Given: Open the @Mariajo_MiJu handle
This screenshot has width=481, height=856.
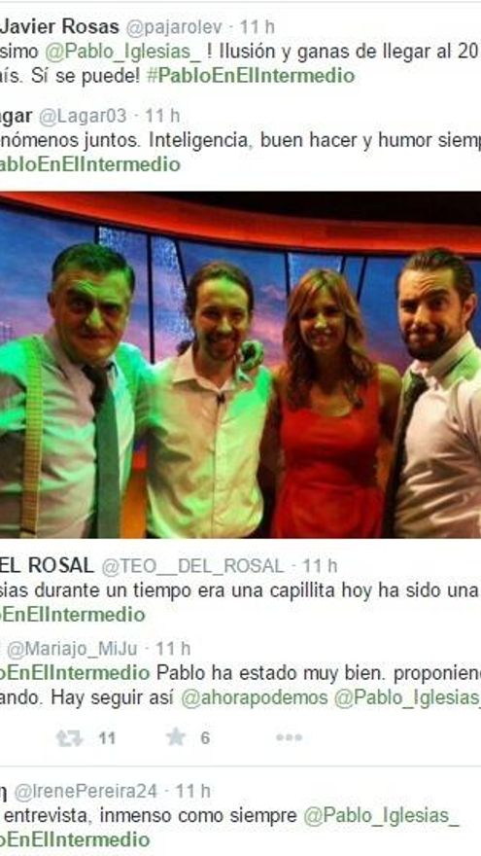Looking at the screenshot, I should [x=72, y=649].
